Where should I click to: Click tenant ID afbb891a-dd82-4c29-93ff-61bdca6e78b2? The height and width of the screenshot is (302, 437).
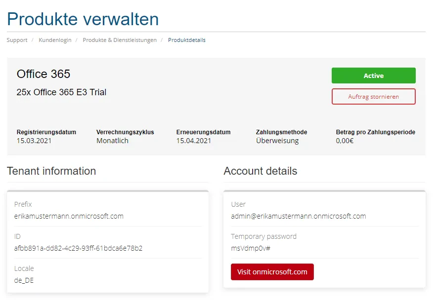coord(78,248)
